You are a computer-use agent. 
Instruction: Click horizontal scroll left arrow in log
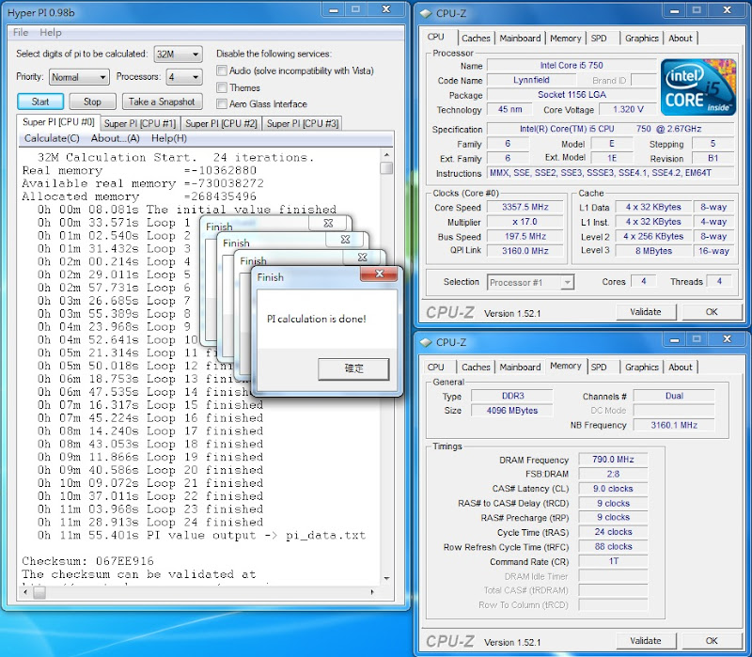coord(25,593)
